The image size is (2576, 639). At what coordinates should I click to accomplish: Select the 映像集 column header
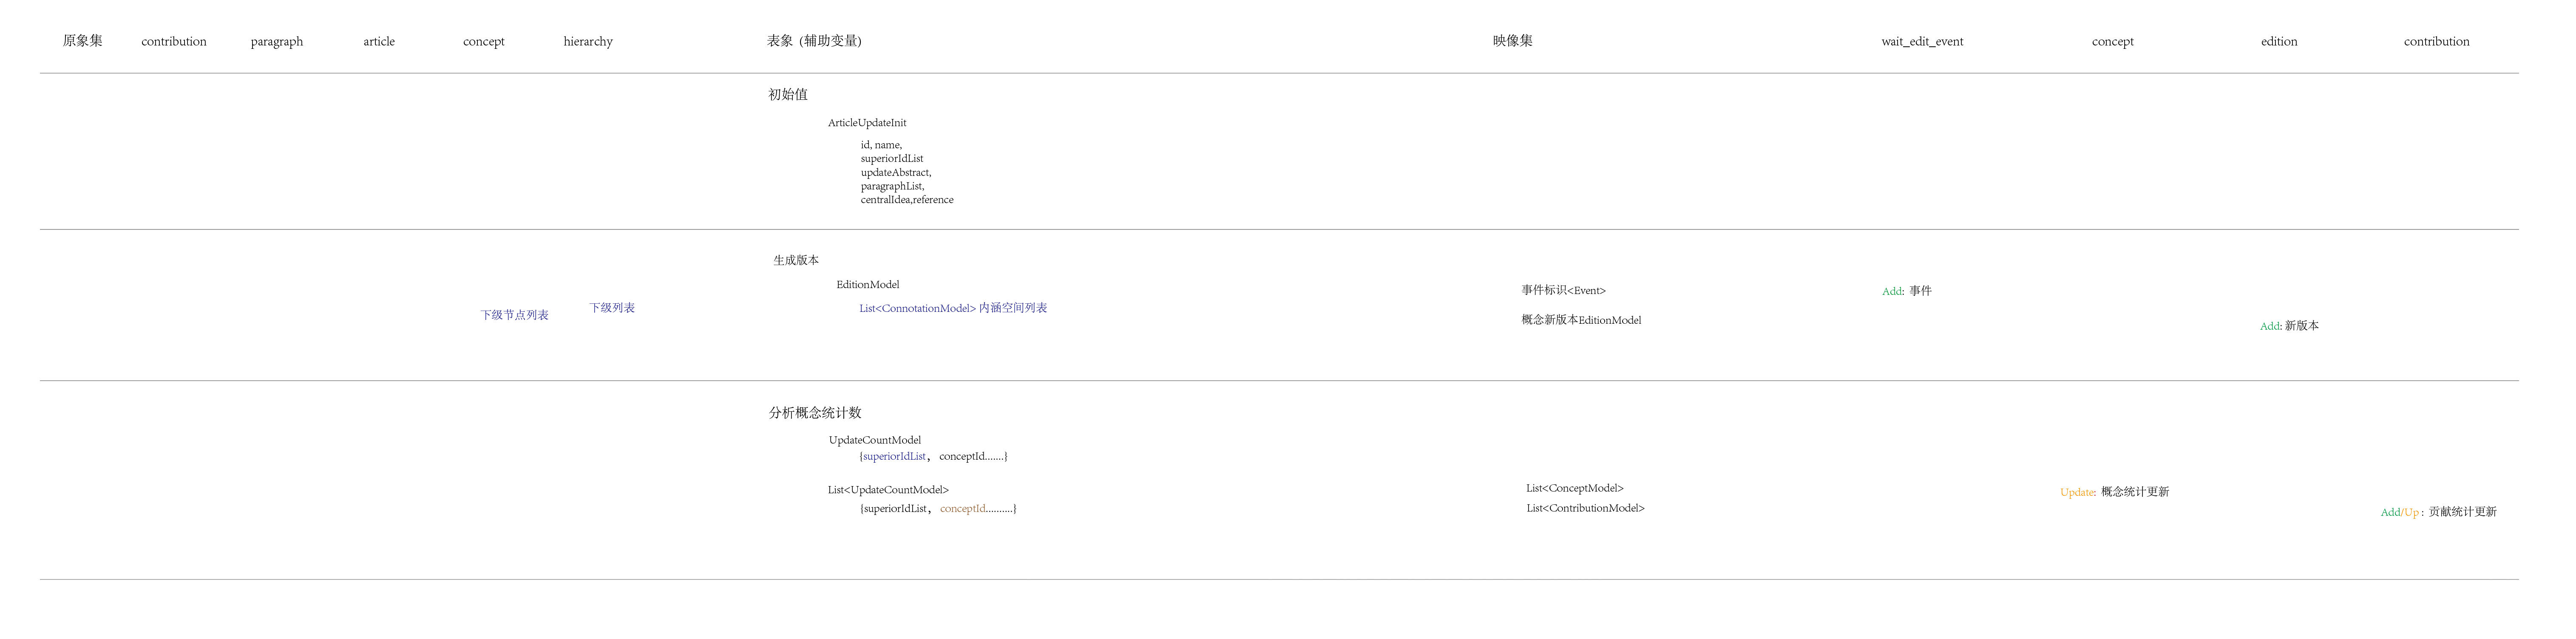[x=1512, y=41]
